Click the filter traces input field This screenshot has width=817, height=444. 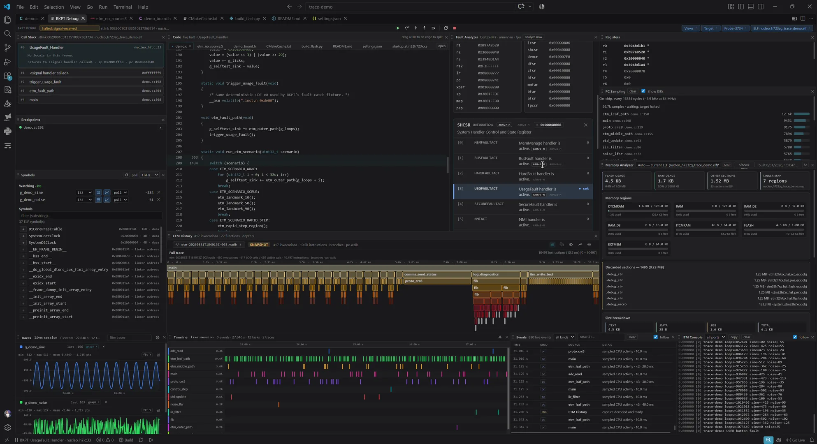pos(130,338)
